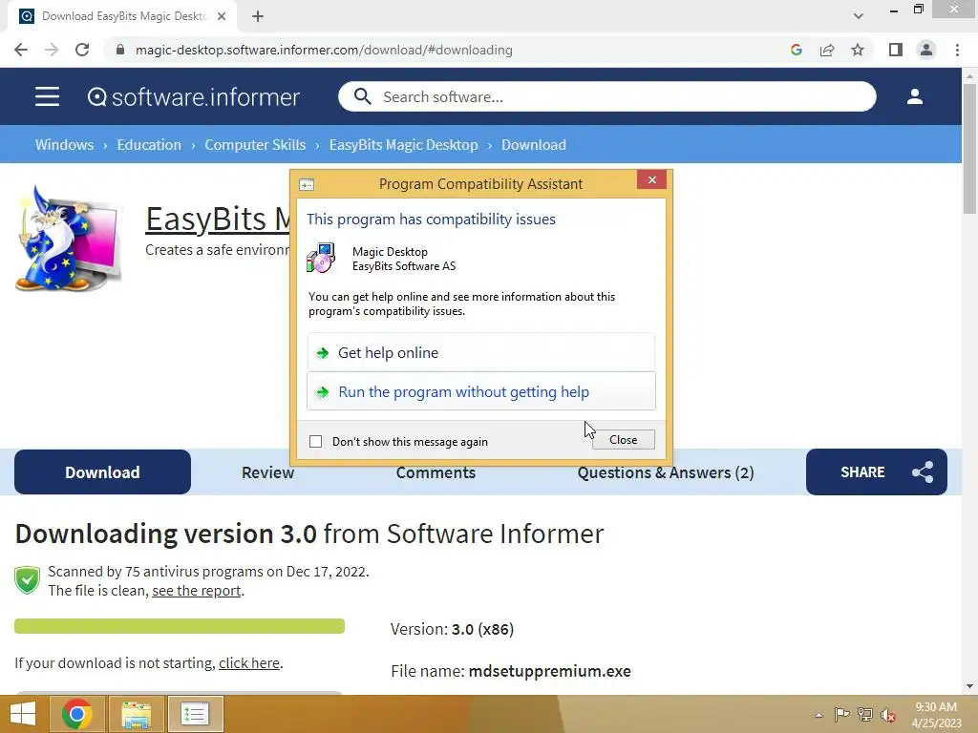
Task: Open the tab search chevron in Chrome
Action: 859,16
